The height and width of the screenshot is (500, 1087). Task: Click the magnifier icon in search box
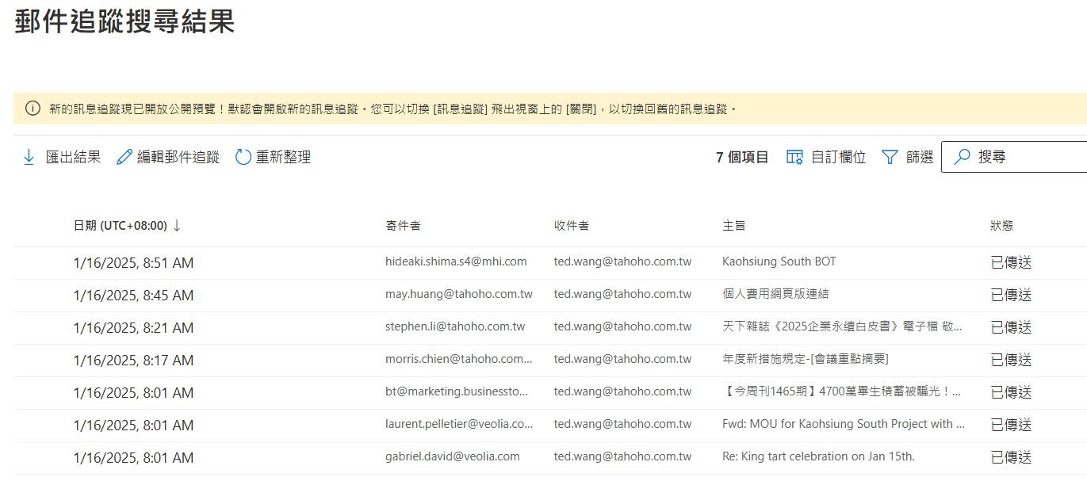click(962, 157)
